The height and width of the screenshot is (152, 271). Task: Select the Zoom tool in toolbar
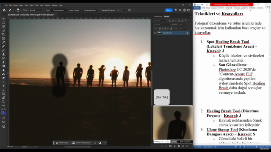tap(3, 102)
